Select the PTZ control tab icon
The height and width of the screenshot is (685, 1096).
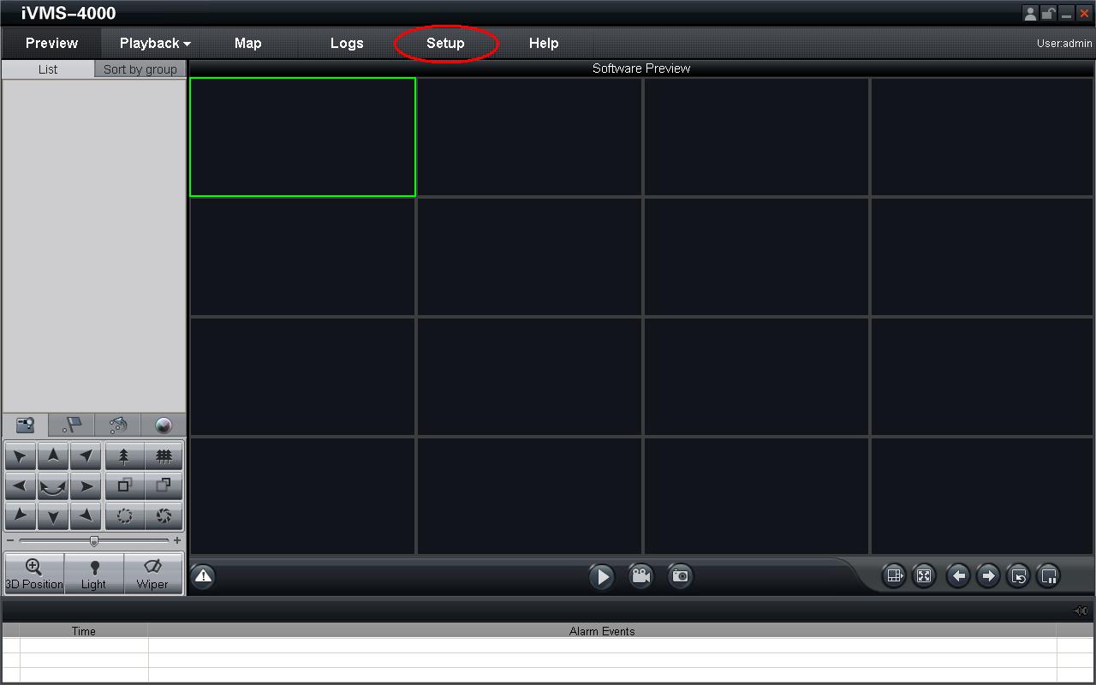pos(26,425)
